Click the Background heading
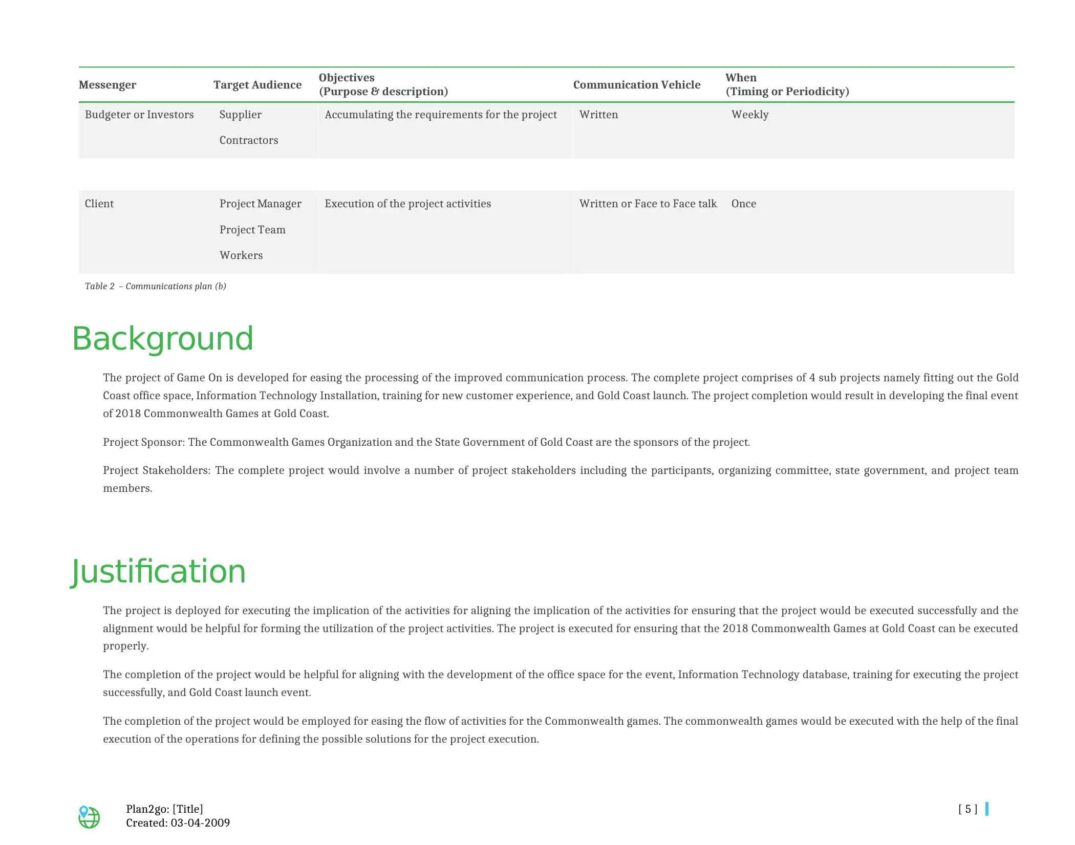 (x=163, y=339)
